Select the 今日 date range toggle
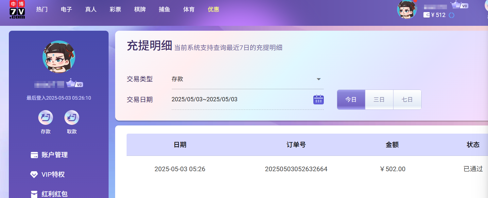488x198 pixels. (x=351, y=100)
